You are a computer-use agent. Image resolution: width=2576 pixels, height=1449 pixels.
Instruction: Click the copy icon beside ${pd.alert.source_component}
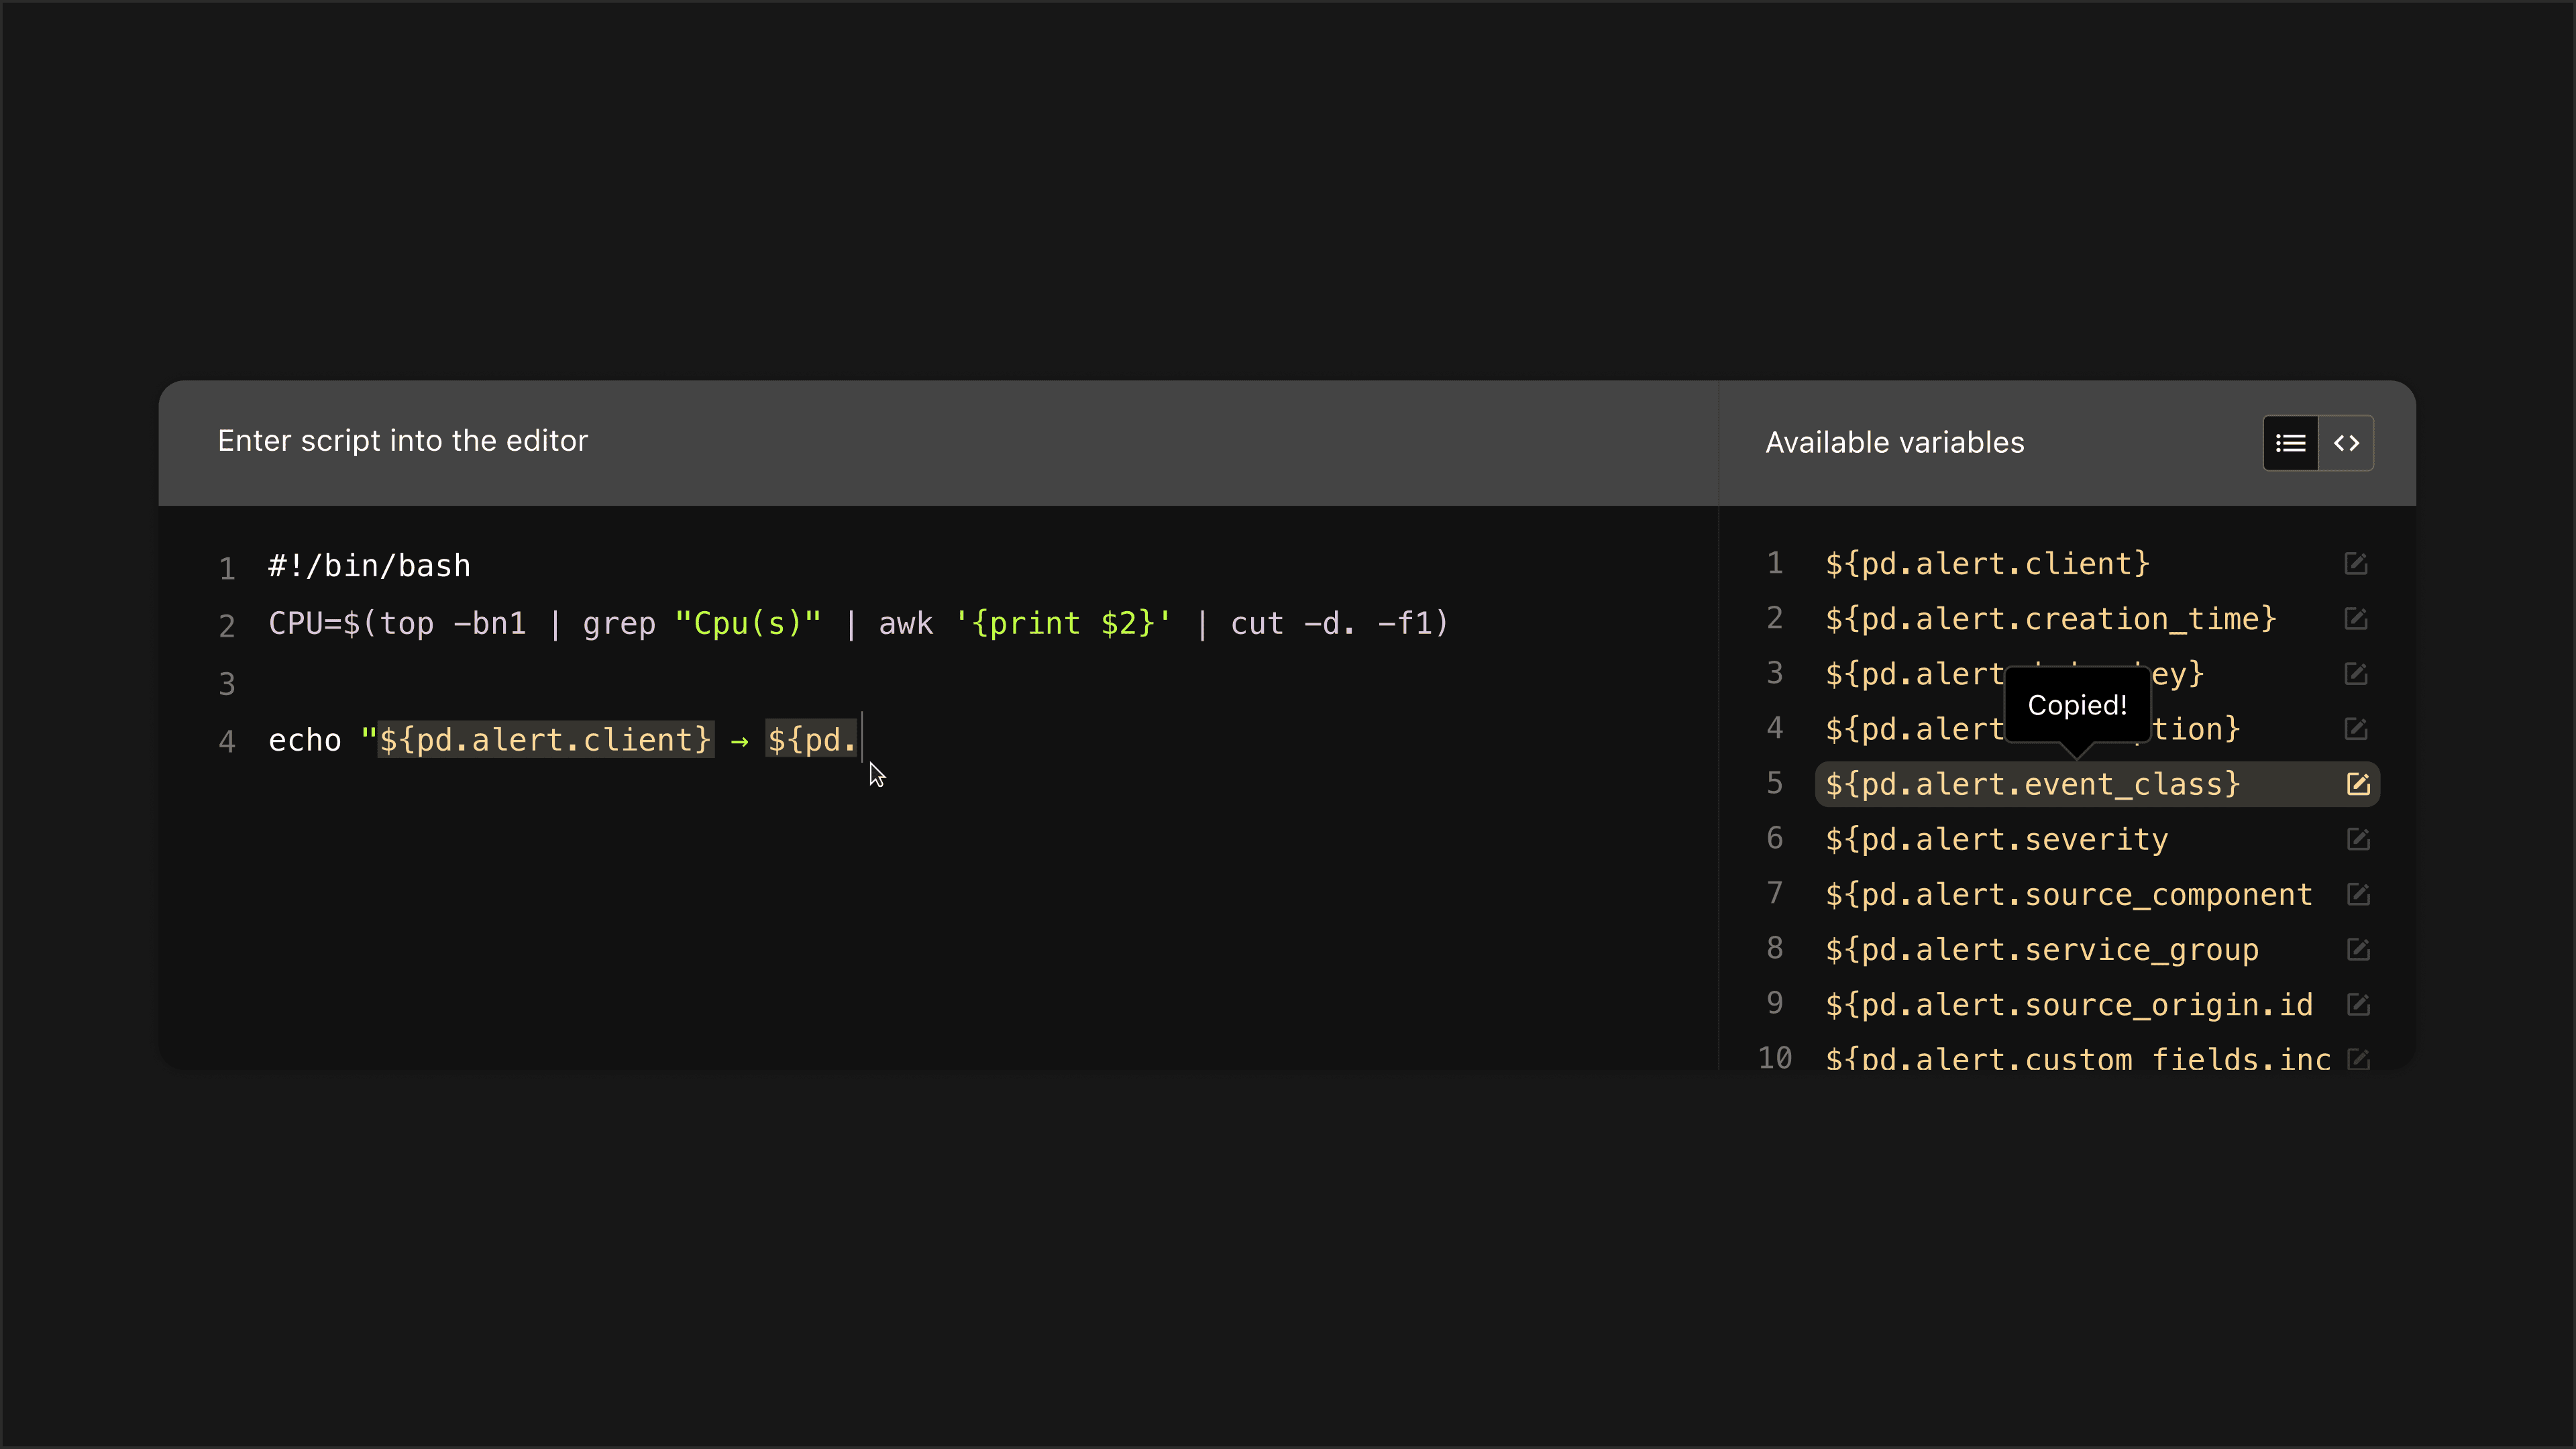pyautogui.click(x=2359, y=894)
